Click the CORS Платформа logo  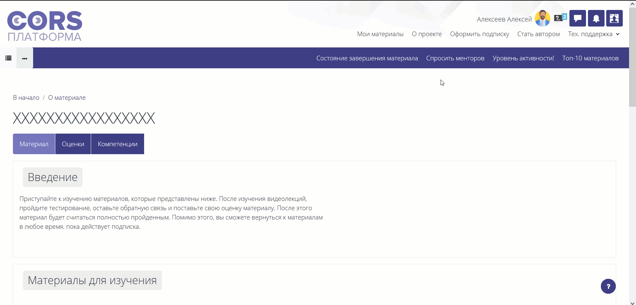pos(45,26)
